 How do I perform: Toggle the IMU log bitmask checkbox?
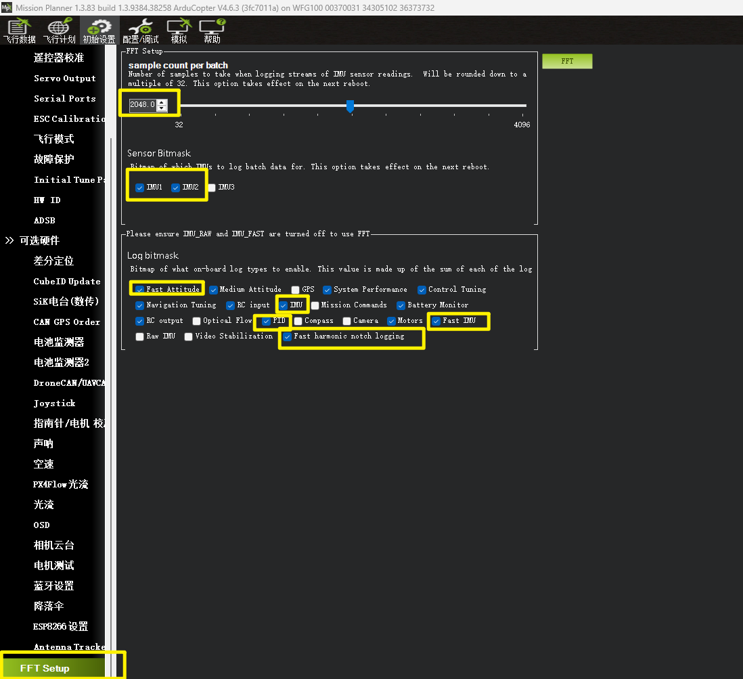coord(284,305)
